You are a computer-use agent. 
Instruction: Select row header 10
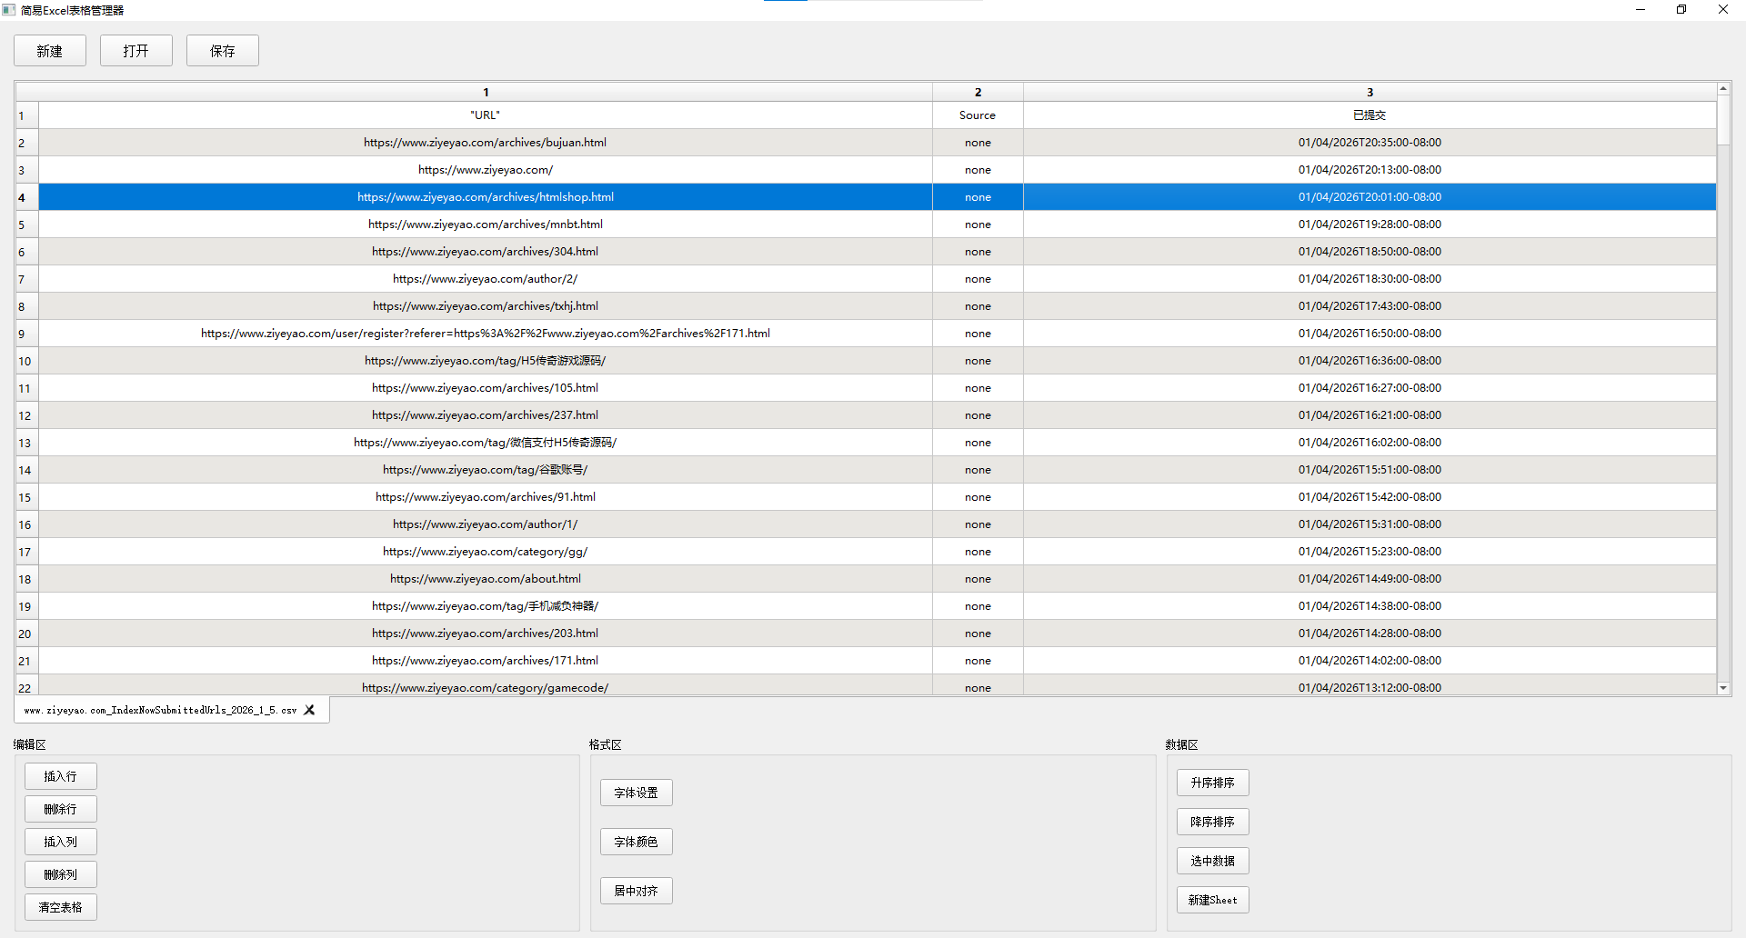(25, 361)
